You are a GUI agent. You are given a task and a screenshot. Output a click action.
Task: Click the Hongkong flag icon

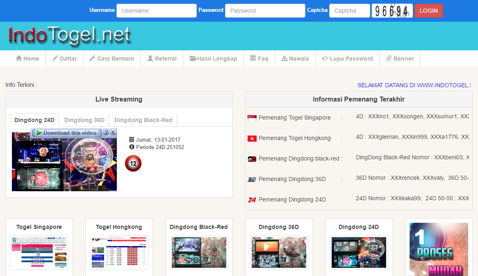coord(252,138)
